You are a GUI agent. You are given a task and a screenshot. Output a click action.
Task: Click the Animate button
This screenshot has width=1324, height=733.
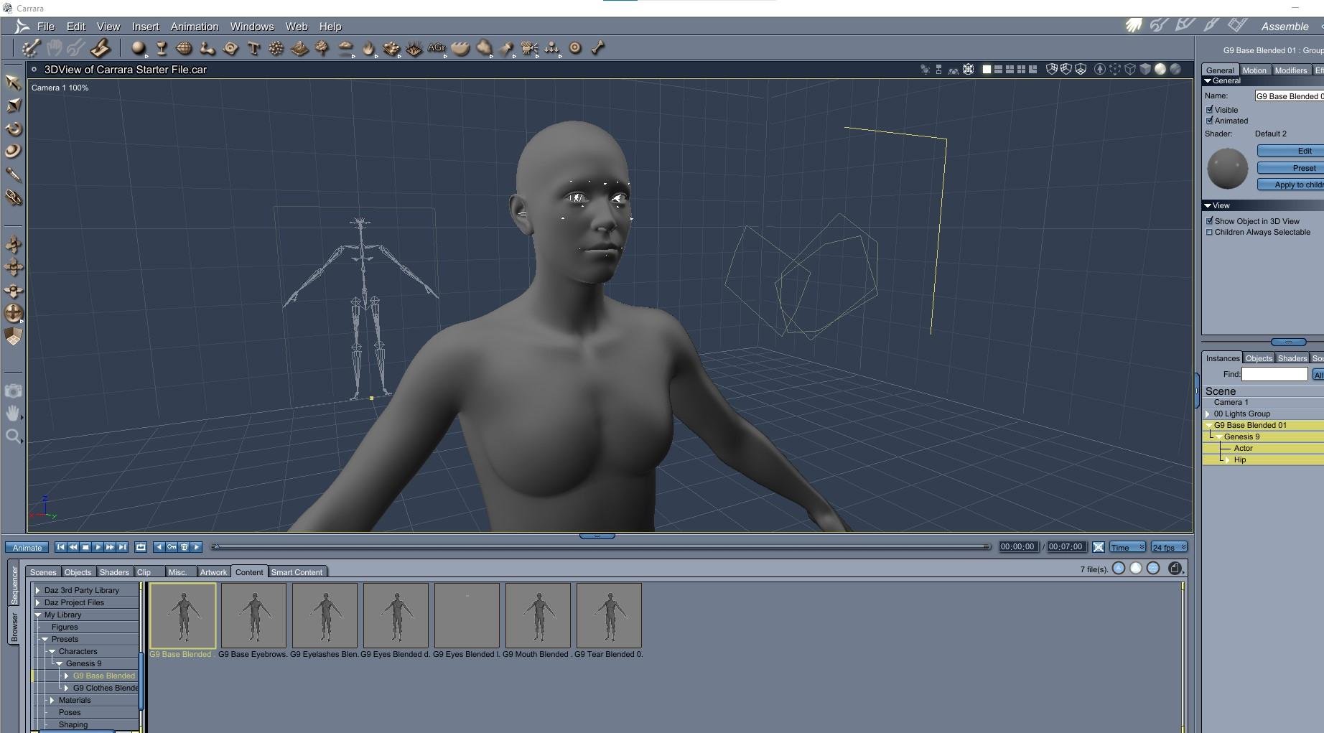tap(27, 548)
